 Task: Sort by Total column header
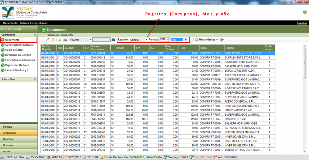point(188,48)
